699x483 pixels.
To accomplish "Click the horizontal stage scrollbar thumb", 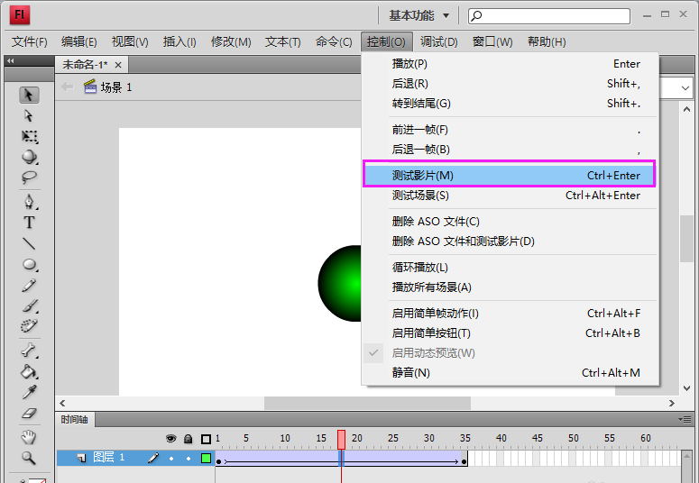I will (367, 403).
